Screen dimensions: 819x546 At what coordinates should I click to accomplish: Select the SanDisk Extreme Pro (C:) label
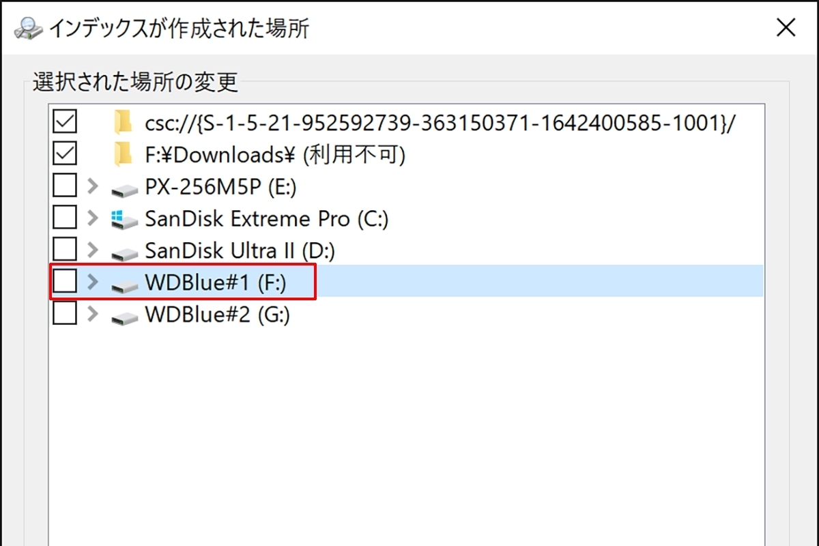[x=267, y=219]
